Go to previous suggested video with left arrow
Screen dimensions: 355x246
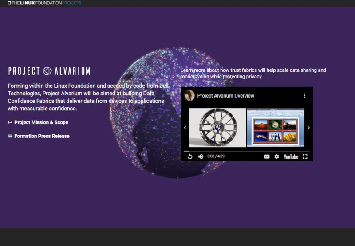(185, 128)
